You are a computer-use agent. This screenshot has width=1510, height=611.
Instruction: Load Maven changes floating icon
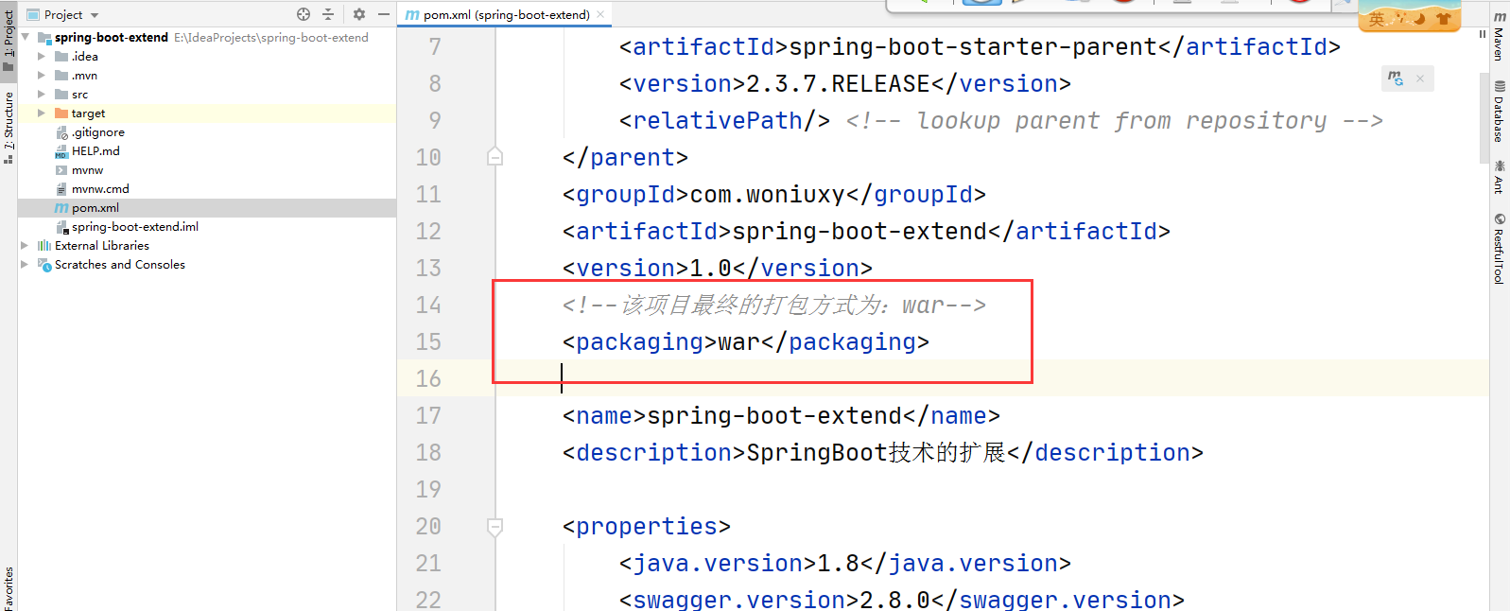(x=1396, y=79)
